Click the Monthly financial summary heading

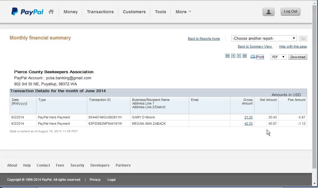coord(40,38)
